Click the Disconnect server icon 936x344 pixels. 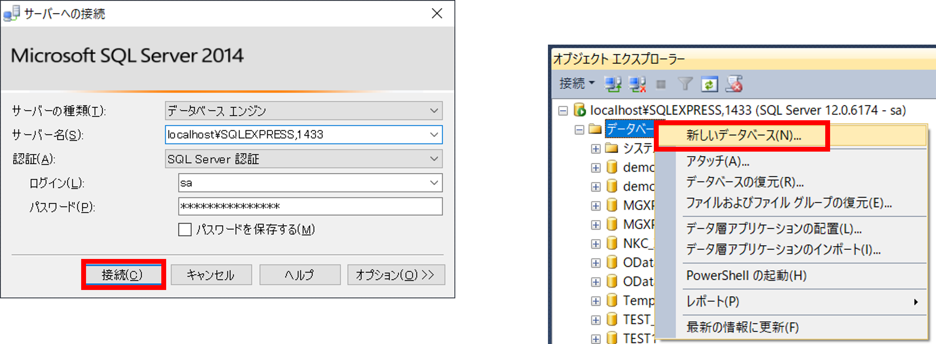[637, 83]
